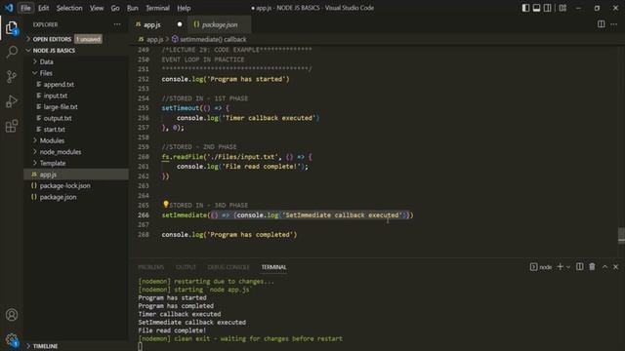625x351 pixels.
Task: Open the File menu
Action: pyautogui.click(x=26, y=8)
